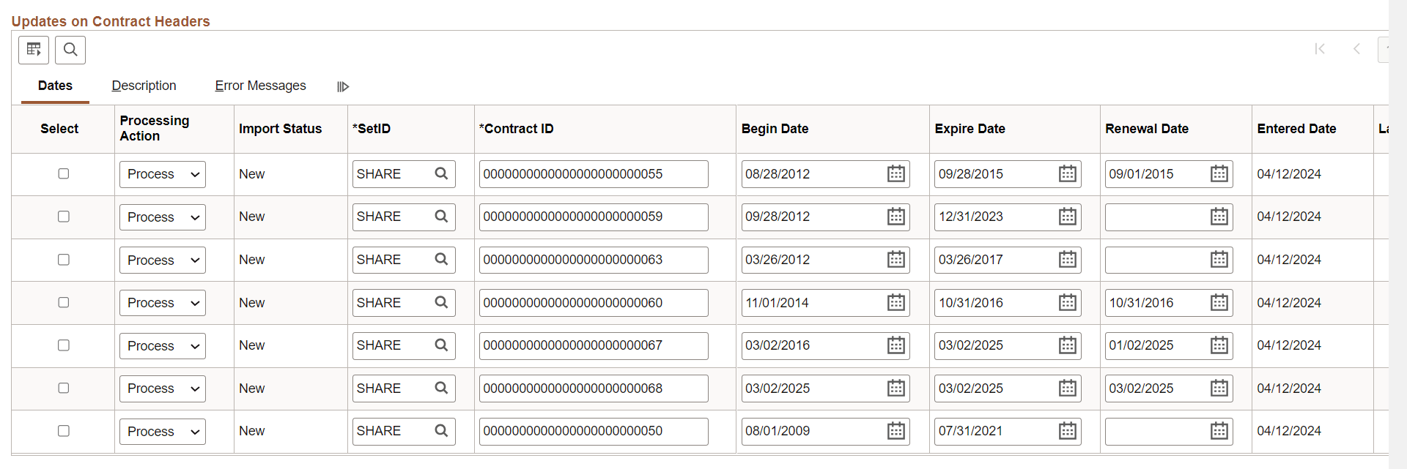Look up SetID for contract ending 068
Image resolution: width=1407 pixels, height=469 pixels.
pyautogui.click(x=441, y=389)
